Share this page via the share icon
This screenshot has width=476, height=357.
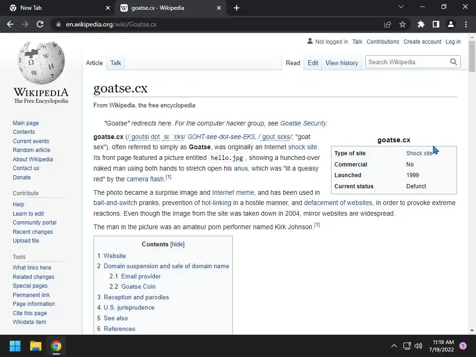coord(388,24)
